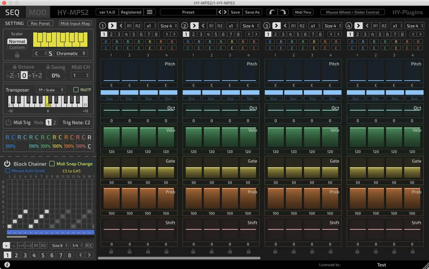Switch to the SEQ tab
429x269 pixels.
12,12
